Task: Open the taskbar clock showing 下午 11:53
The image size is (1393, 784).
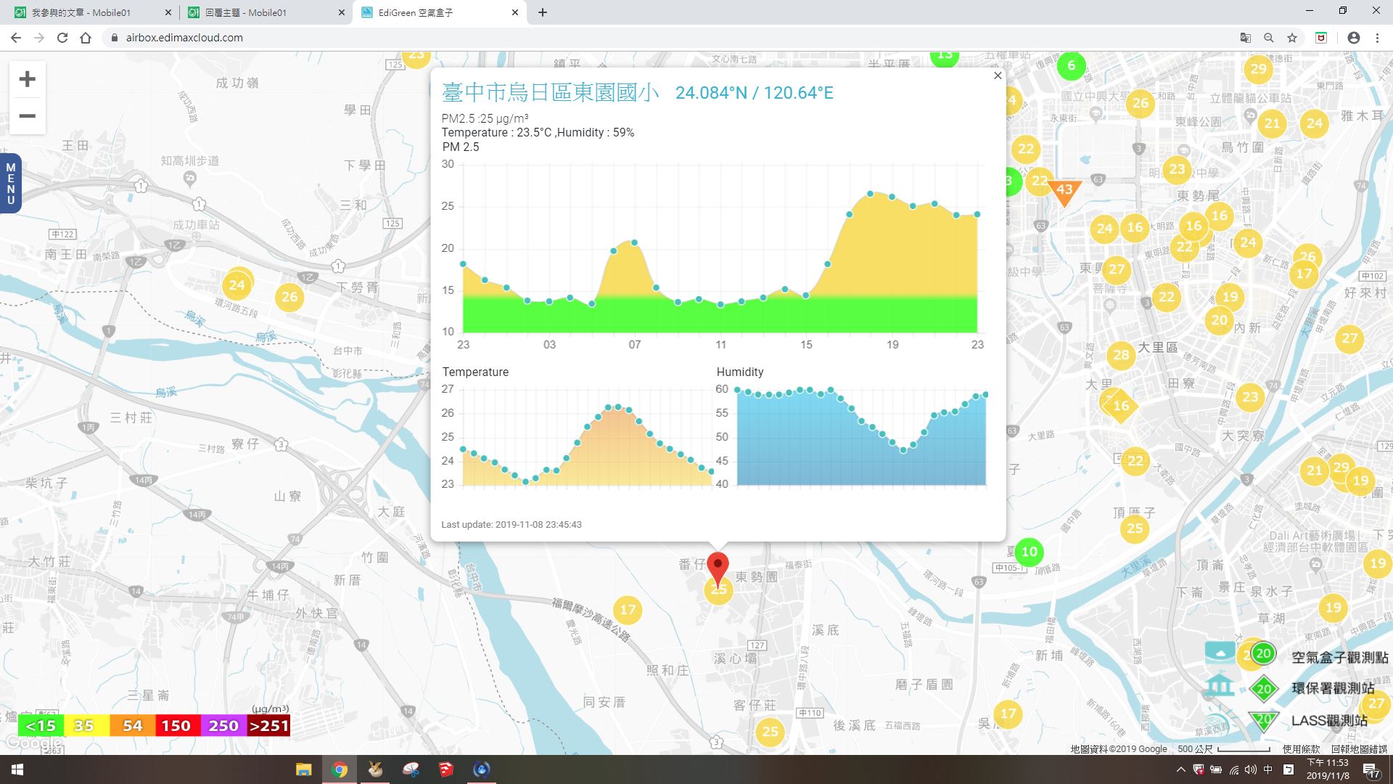Action: click(1328, 769)
